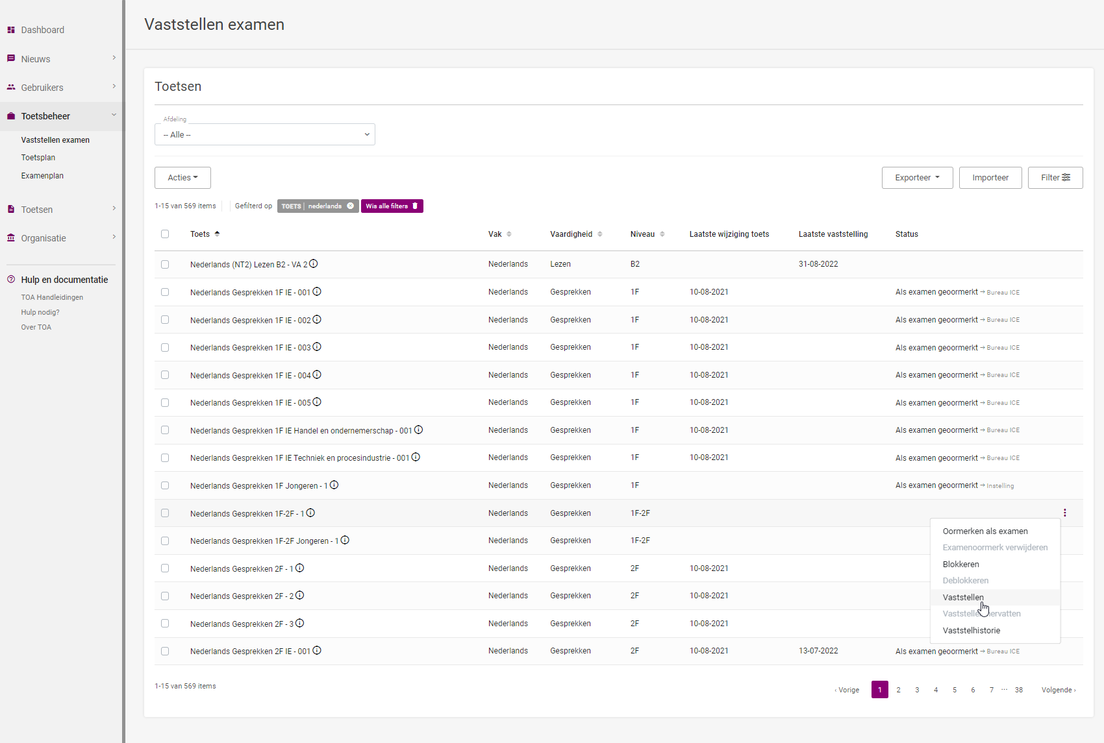Click the Dashboard icon in sidebar
The height and width of the screenshot is (743, 1104).
11,30
